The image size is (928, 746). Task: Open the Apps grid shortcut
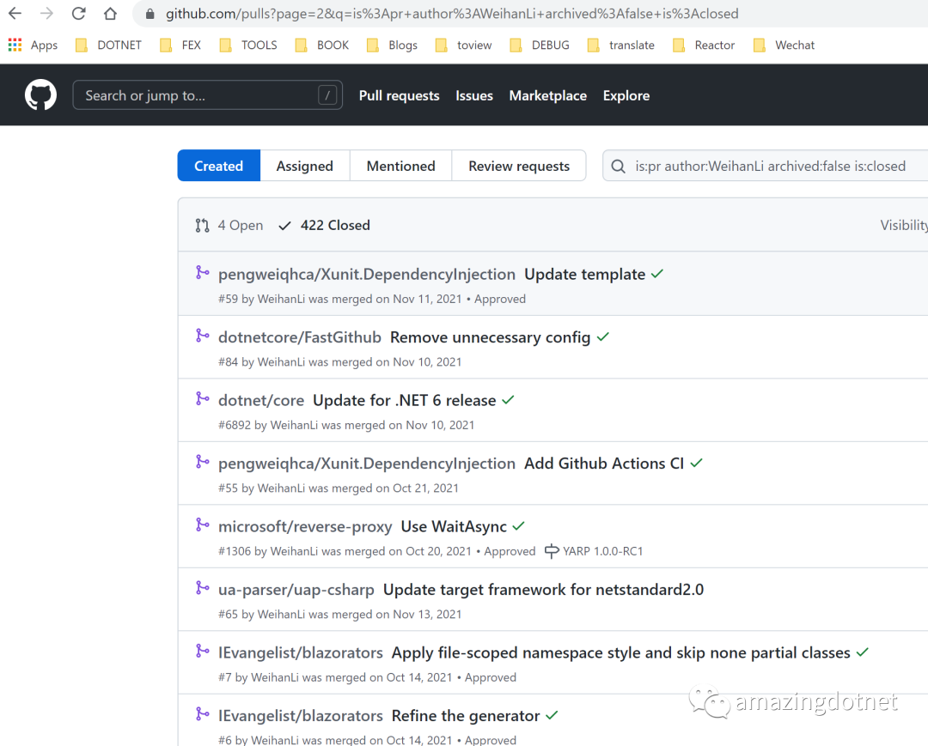(x=34, y=45)
